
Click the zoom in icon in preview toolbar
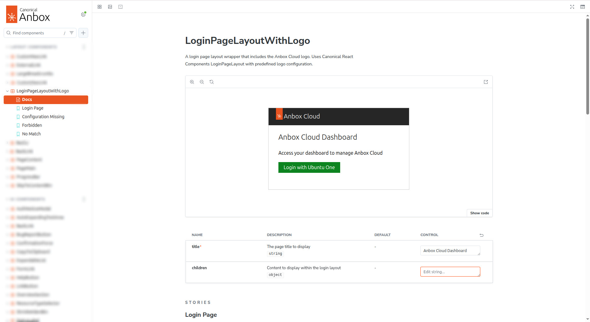click(x=192, y=82)
